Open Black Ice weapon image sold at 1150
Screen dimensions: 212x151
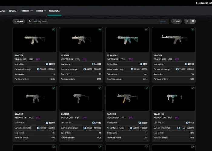pos(174,98)
